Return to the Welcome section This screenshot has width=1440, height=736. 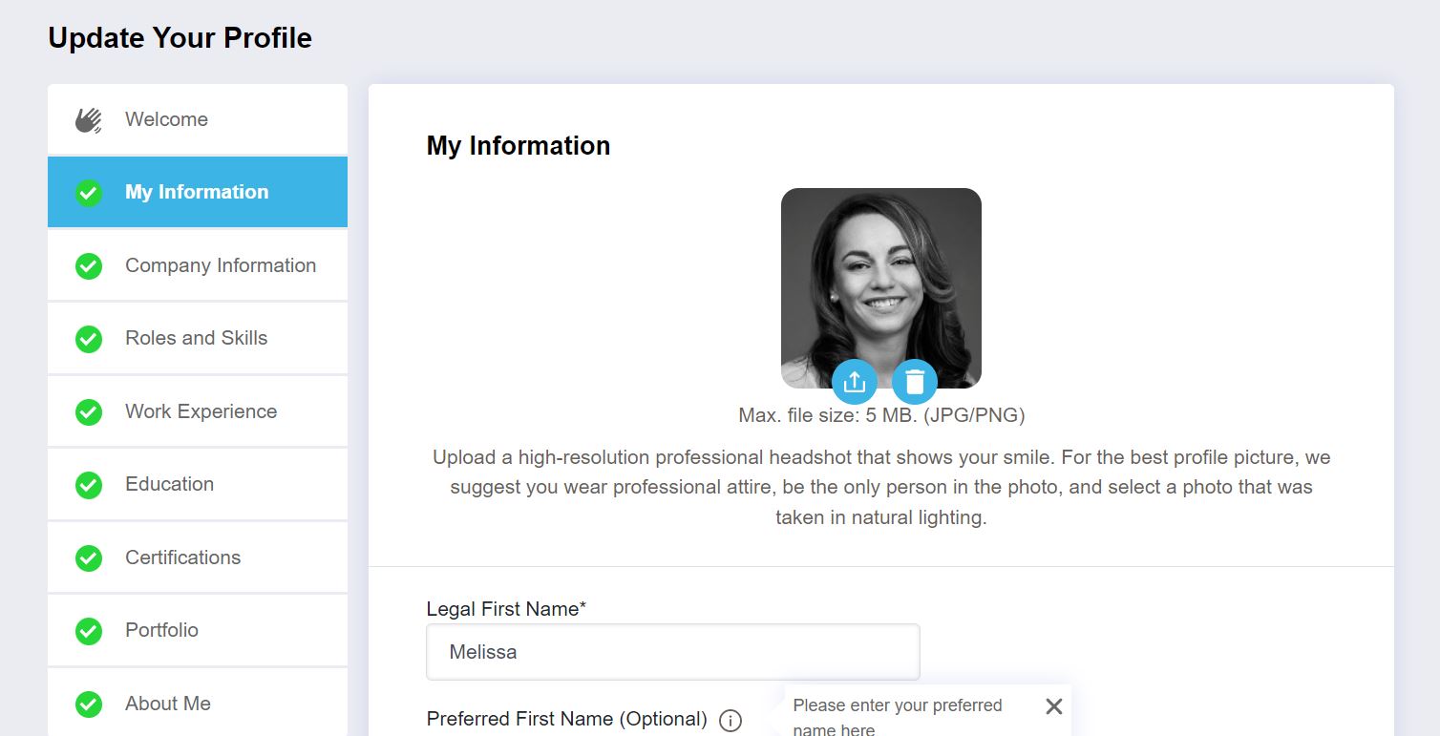(166, 118)
